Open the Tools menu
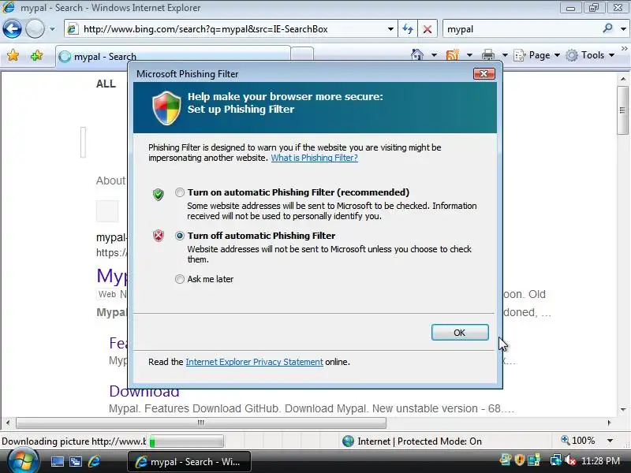 590,55
